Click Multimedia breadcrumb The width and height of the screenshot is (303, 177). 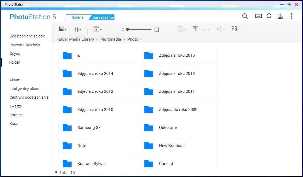[110, 39]
